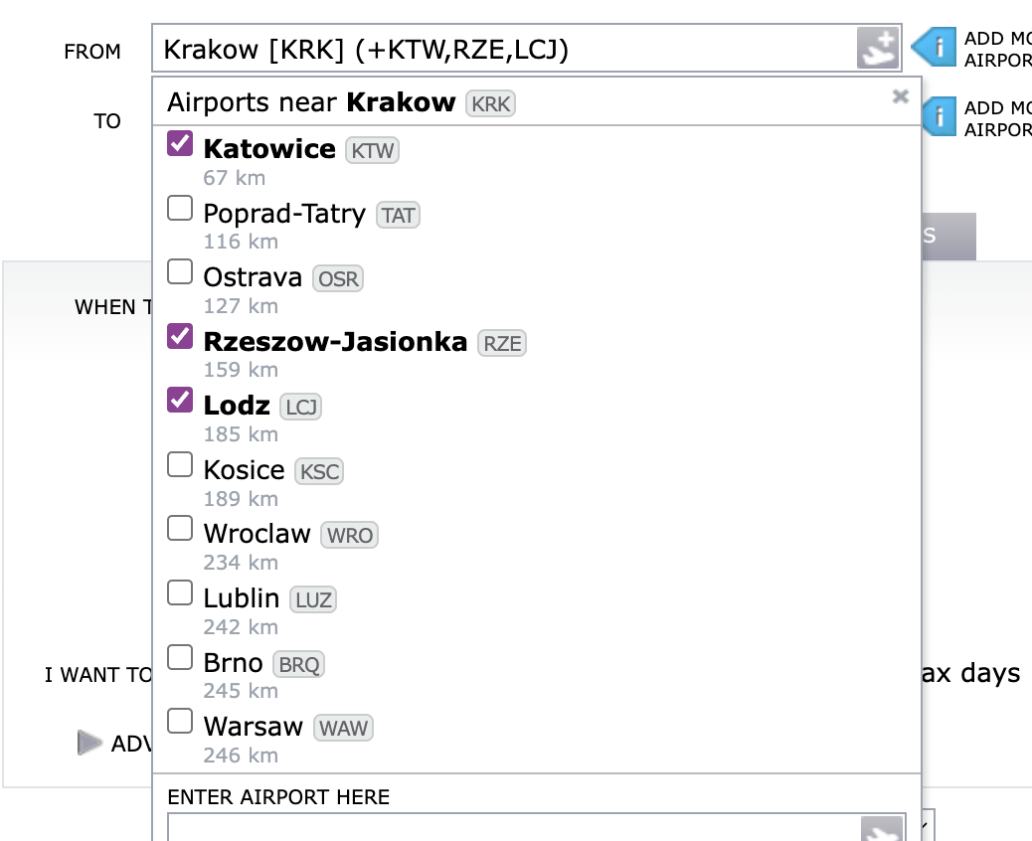Click the blue info icon beside FROM
The height and width of the screenshot is (841, 1032).
(x=933, y=47)
